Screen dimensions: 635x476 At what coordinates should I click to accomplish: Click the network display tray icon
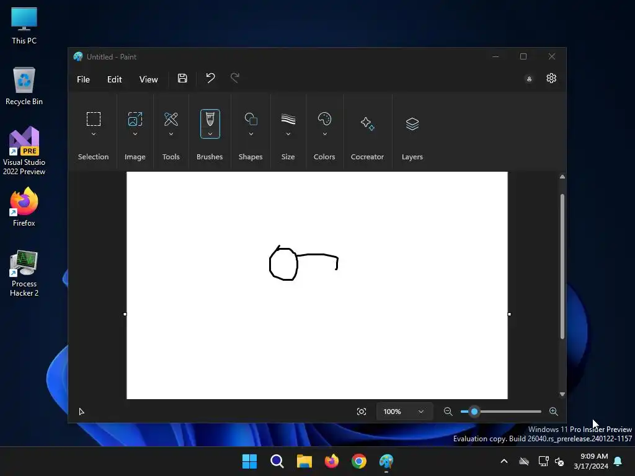(543, 461)
